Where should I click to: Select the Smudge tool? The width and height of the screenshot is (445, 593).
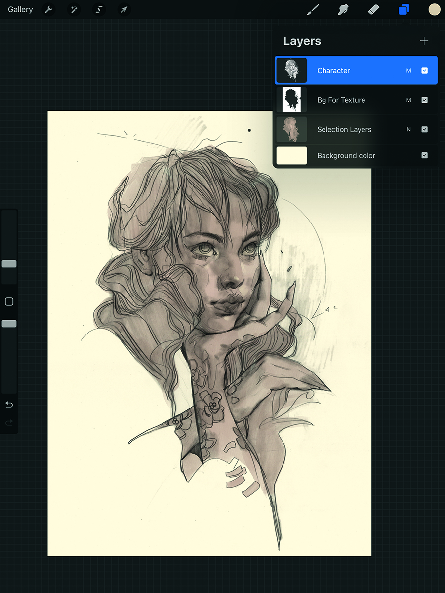pyautogui.click(x=343, y=10)
